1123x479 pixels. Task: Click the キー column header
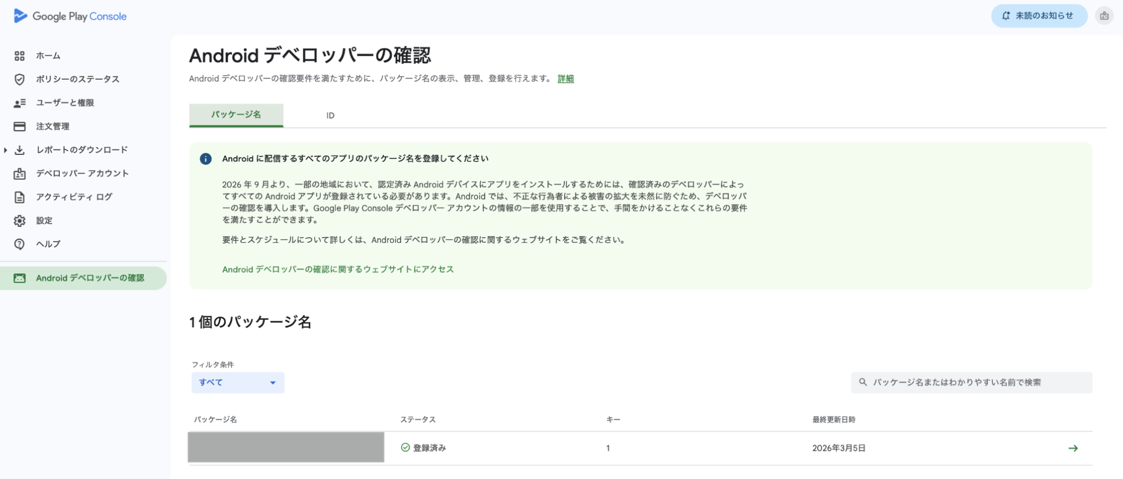click(x=613, y=420)
